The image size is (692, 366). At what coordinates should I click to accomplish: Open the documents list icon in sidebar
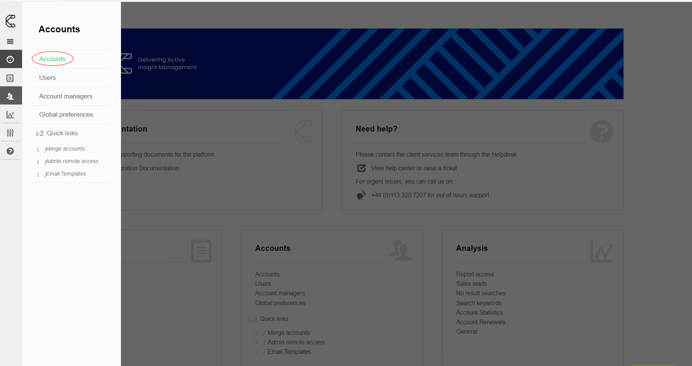click(x=10, y=78)
